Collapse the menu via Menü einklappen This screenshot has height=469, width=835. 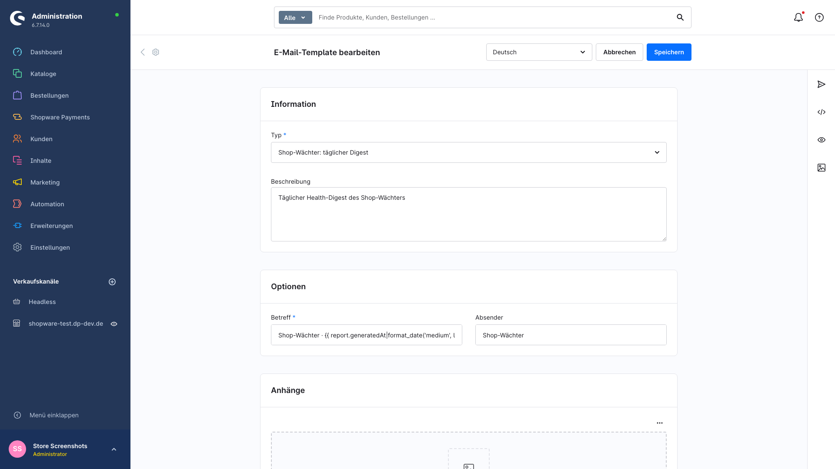[46, 415]
